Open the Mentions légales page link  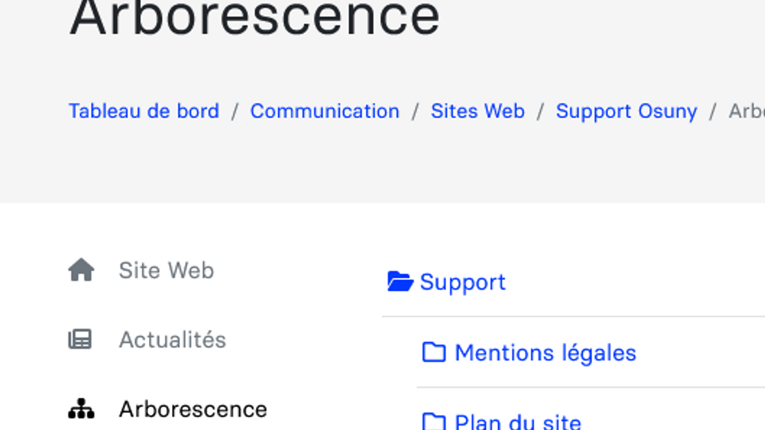click(x=545, y=353)
